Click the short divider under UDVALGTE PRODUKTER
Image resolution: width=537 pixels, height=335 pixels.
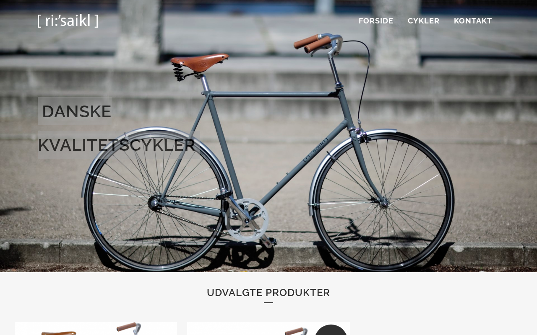point(268,302)
